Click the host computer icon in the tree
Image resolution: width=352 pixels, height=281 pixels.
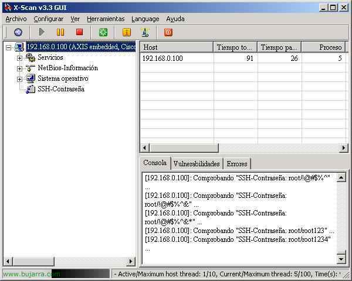pyautogui.click(x=19, y=47)
